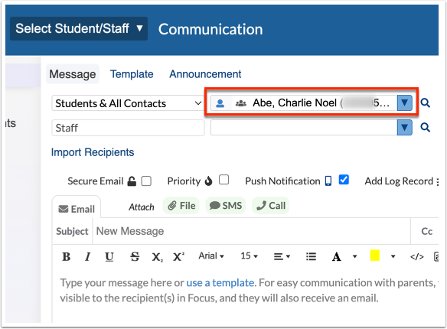Pick the yellow highlight color swatch
Viewport: 447px width, 329px height.
(374, 256)
